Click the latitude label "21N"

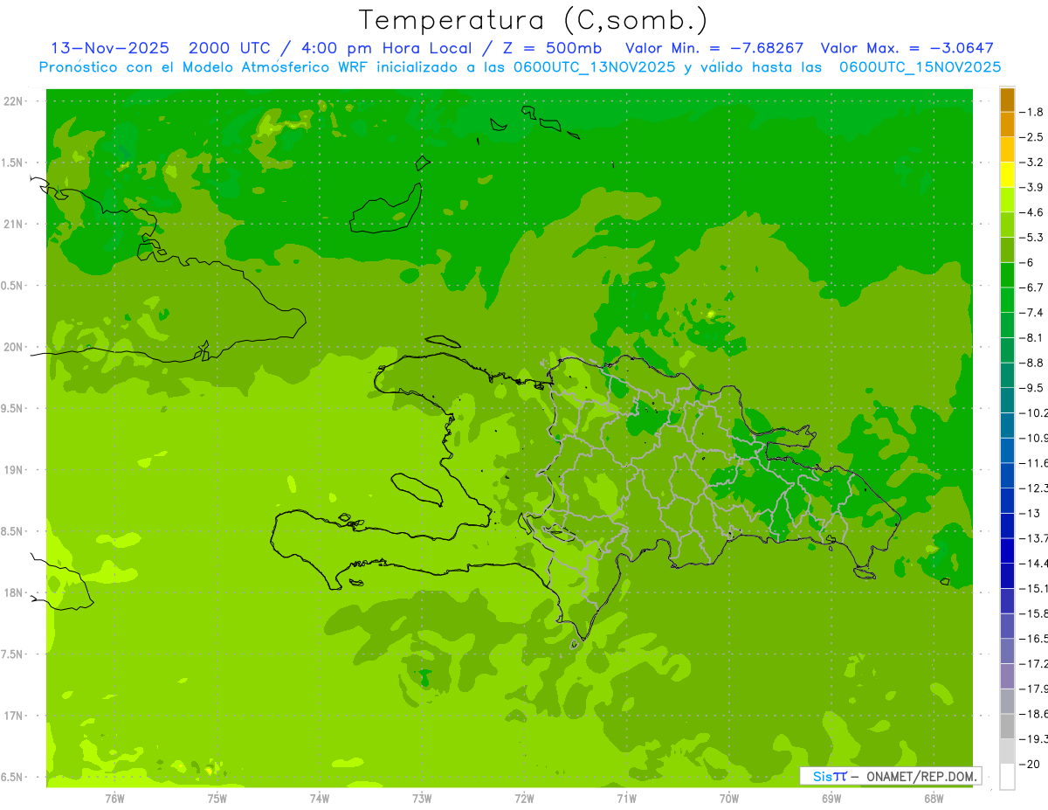(13, 225)
